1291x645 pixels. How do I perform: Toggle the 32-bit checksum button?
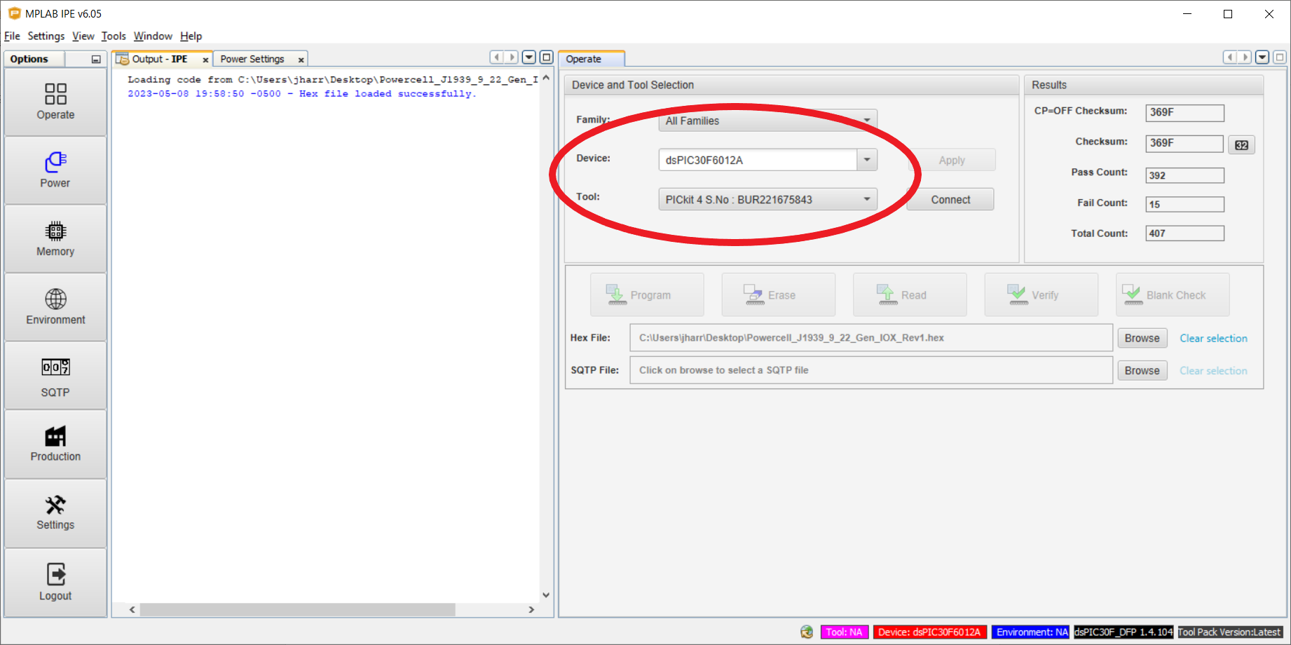click(x=1241, y=145)
